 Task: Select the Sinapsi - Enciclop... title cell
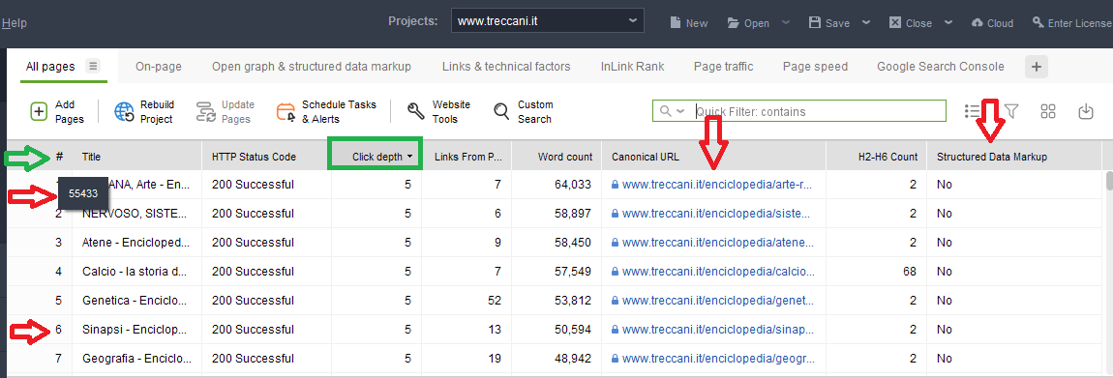tap(137, 330)
